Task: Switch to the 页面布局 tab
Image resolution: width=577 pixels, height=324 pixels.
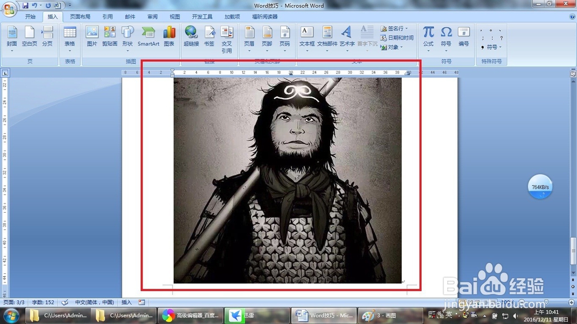Action: pos(80,17)
